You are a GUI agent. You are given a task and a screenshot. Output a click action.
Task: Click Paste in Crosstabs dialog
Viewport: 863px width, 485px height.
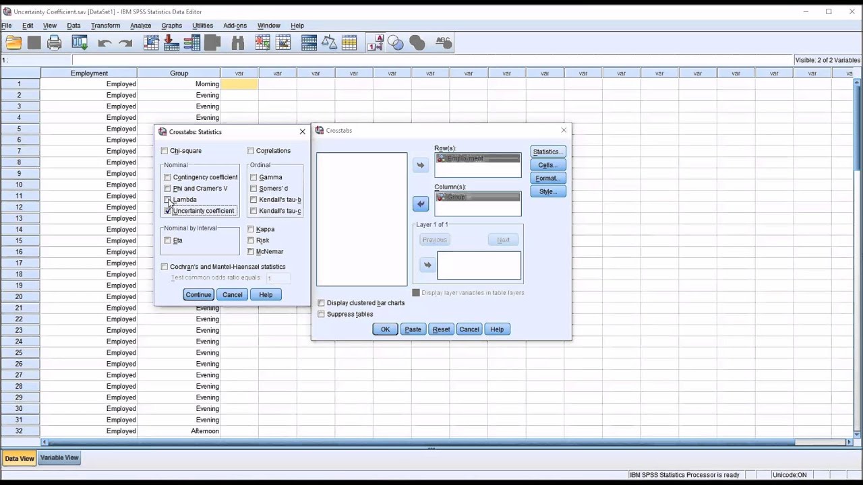click(413, 329)
